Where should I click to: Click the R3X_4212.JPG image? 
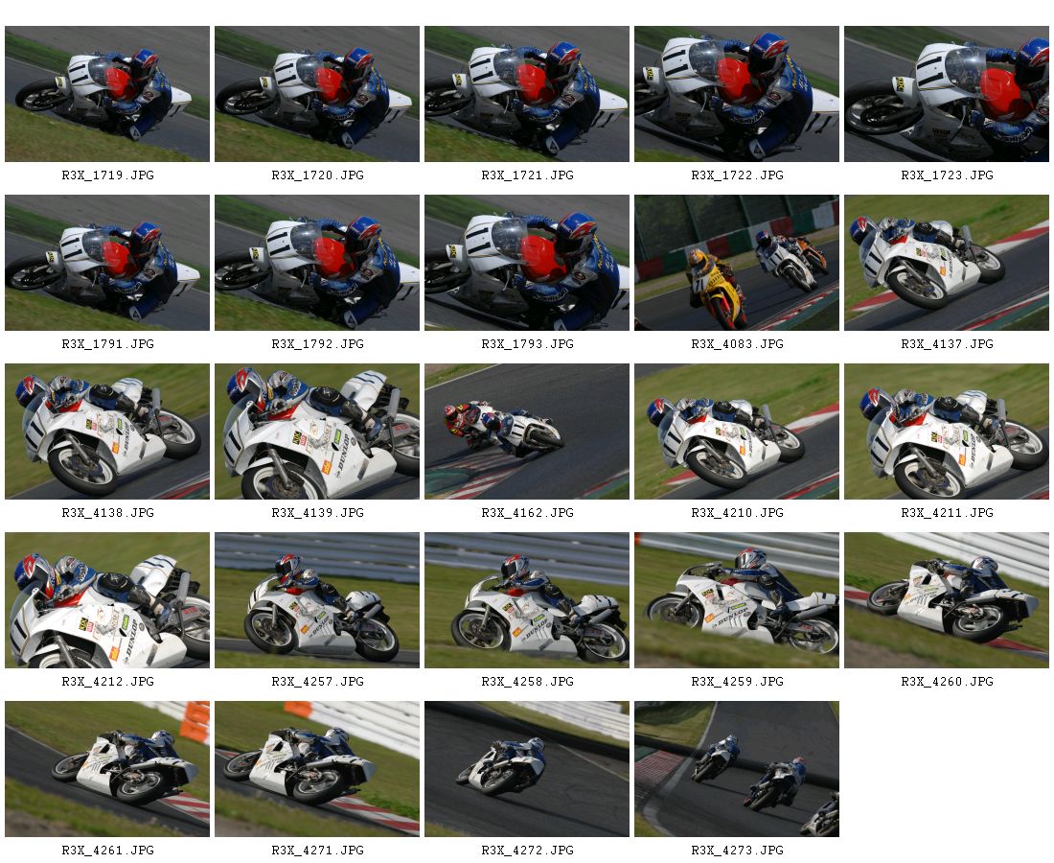tap(107, 600)
